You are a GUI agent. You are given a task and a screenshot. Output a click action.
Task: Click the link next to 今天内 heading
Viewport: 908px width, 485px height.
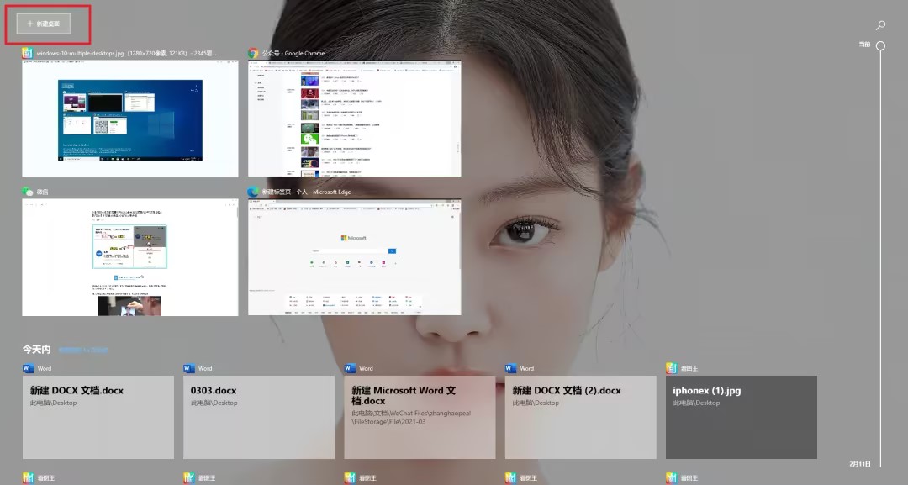point(83,350)
